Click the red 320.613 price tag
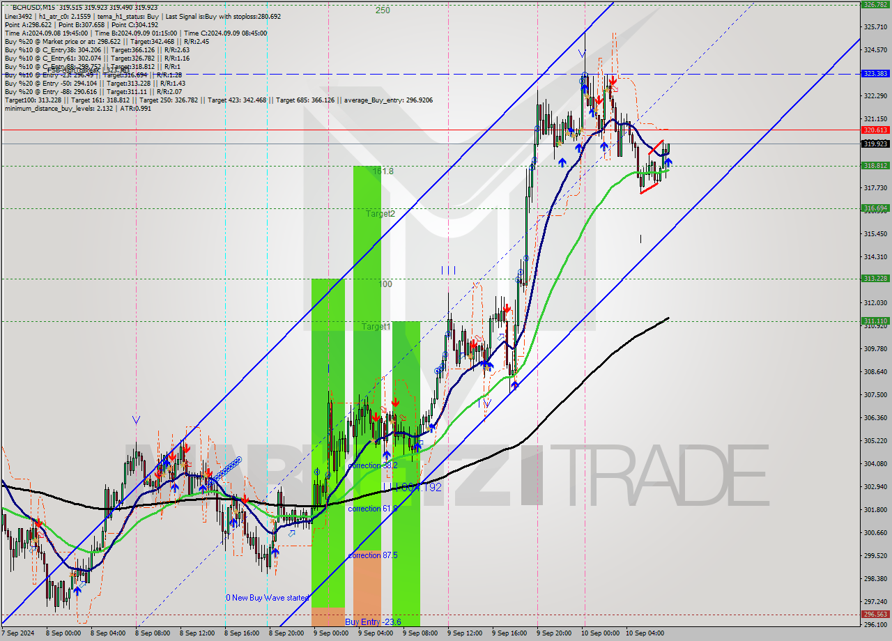Image resolution: width=892 pixels, height=641 pixels. (875, 130)
